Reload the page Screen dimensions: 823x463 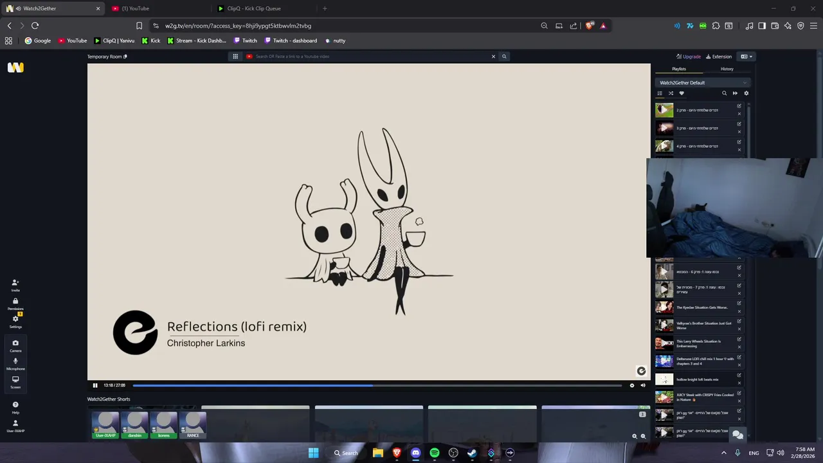[x=35, y=26]
